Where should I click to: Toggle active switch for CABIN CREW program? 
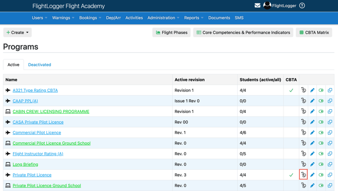[321, 111]
